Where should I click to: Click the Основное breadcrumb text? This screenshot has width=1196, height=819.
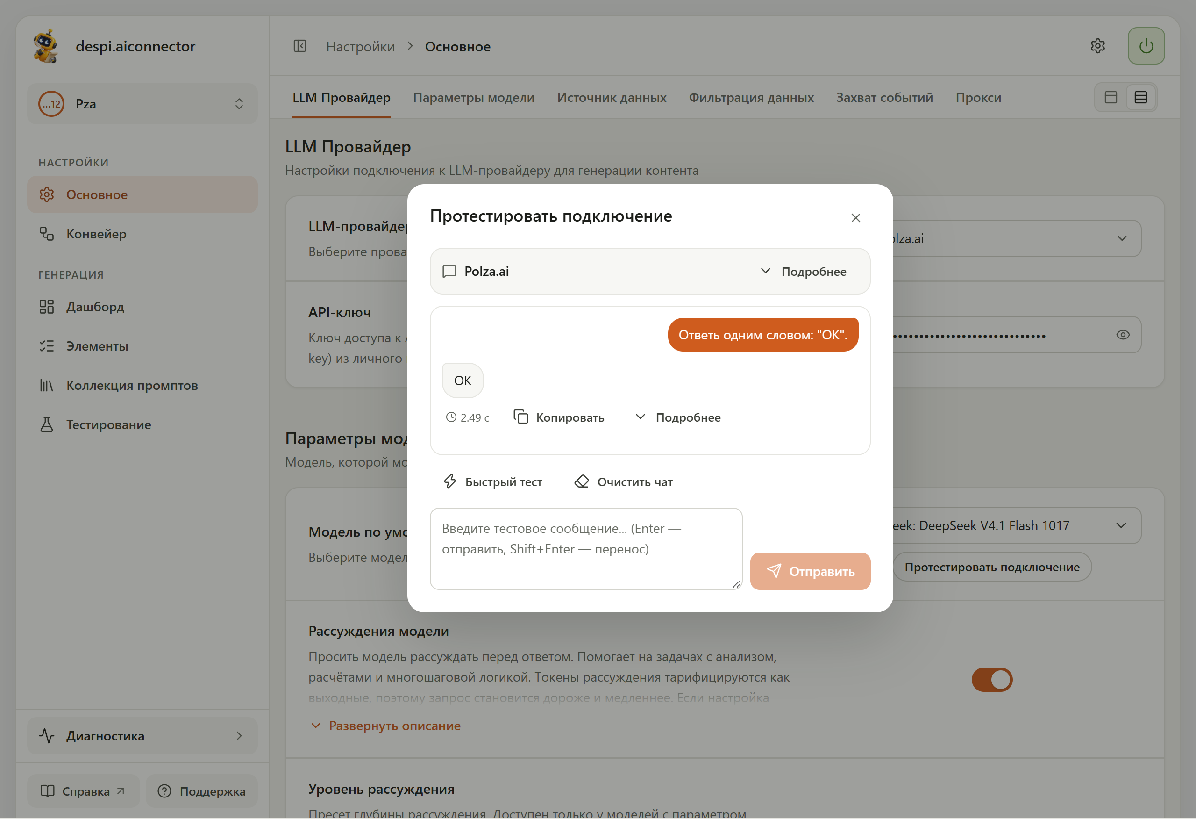(457, 47)
